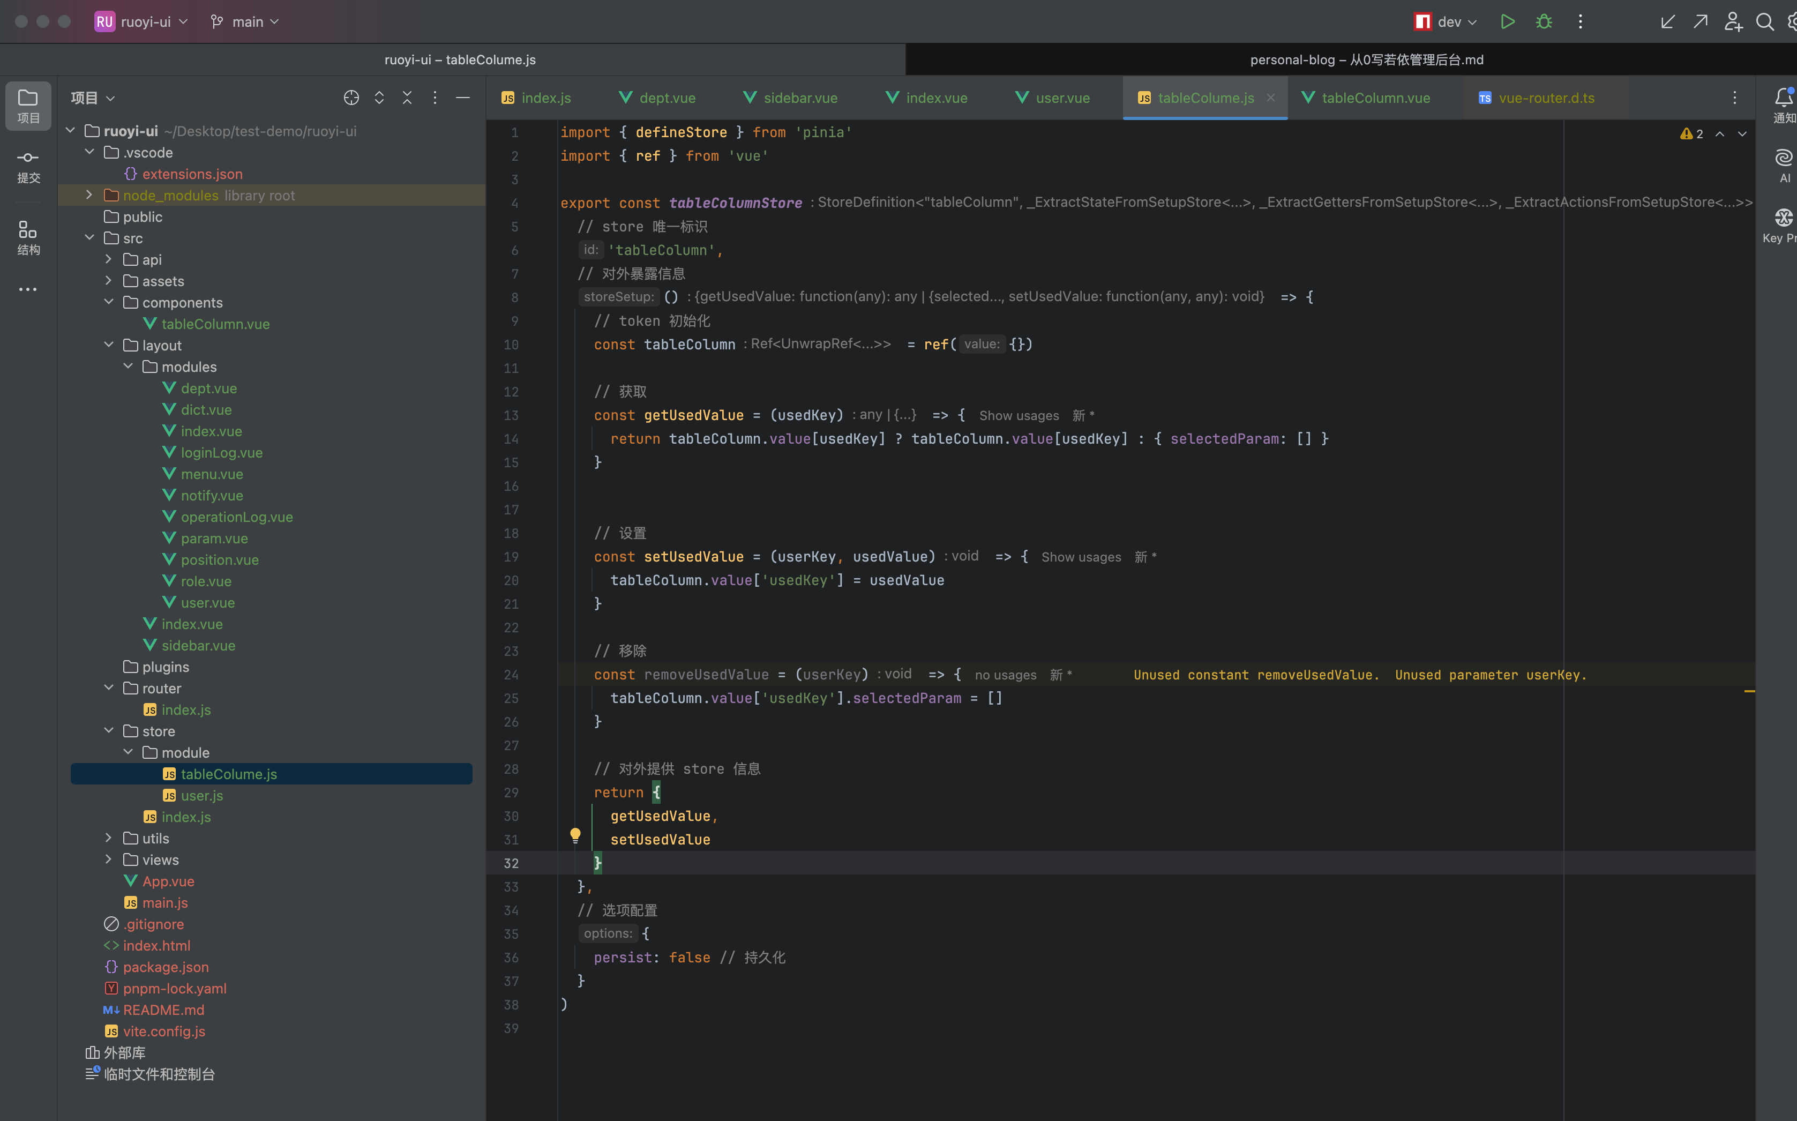Open the Structure tool window
The image size is (1797, 1121).
[x=28, y=238]
